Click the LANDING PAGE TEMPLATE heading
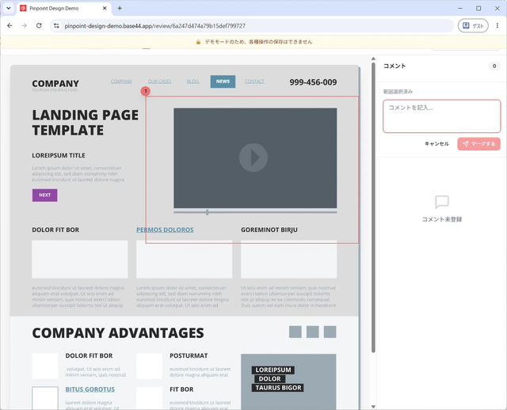This screenshot has width=507, height=410. click(86, 123)
